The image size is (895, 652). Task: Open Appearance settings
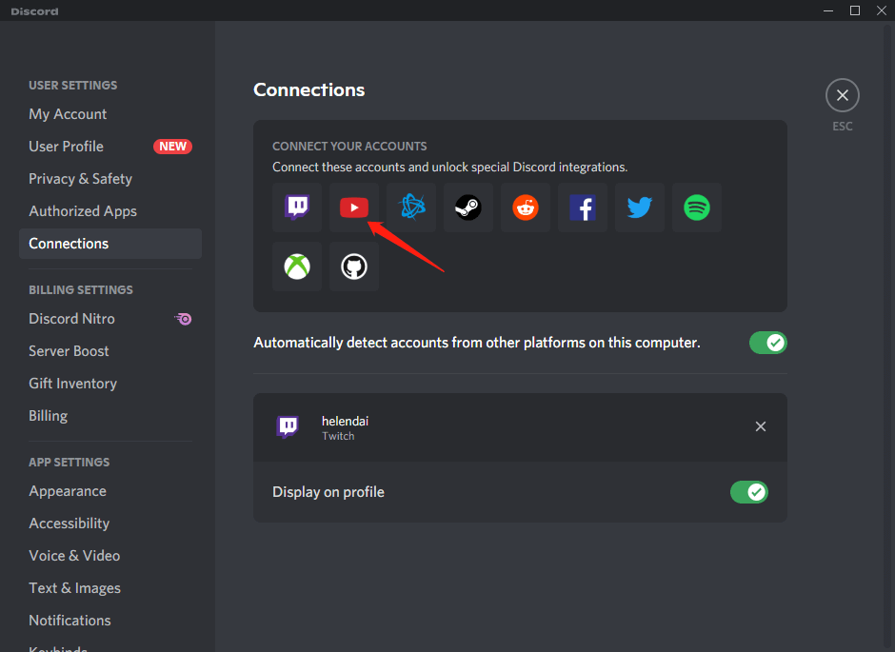click(110, 491)
